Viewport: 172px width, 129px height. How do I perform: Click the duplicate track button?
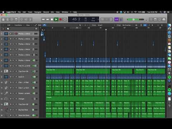point(8,29)
